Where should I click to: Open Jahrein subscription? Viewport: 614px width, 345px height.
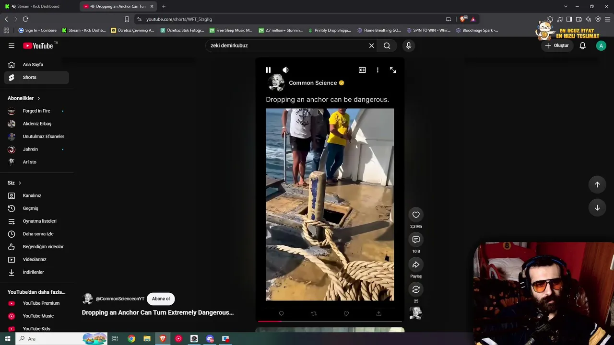pyautogui.click(x=36, y=149)
